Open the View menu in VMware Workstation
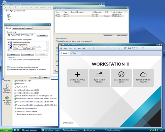The image size is (165, 132). 70,48
